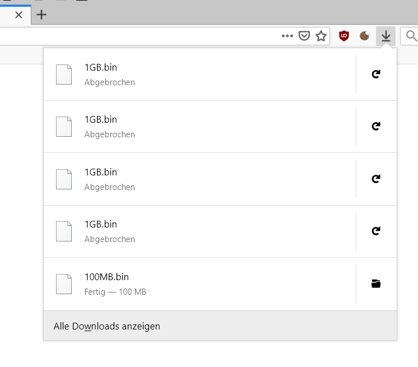
Task: Open a new tab with the plus button
Action: (41, 15)
